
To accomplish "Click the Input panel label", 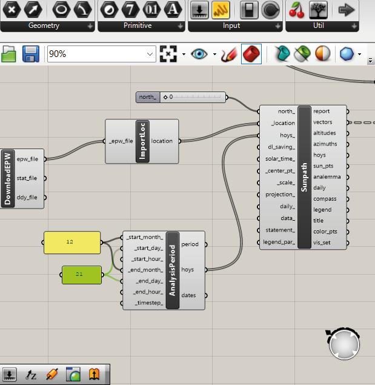I will (x=231, y=25).
